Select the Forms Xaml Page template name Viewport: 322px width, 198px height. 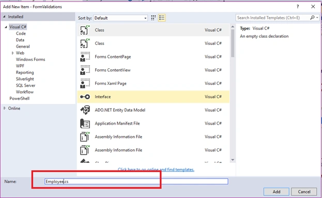pyautogui.click(x=111, y=83)
